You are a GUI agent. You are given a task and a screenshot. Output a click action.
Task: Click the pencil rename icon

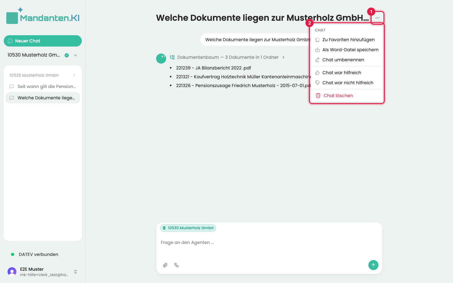[317, 60]
